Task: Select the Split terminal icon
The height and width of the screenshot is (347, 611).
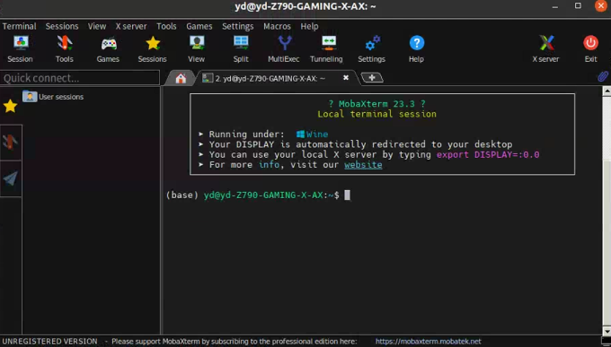Action: click(x=241, y=48)
